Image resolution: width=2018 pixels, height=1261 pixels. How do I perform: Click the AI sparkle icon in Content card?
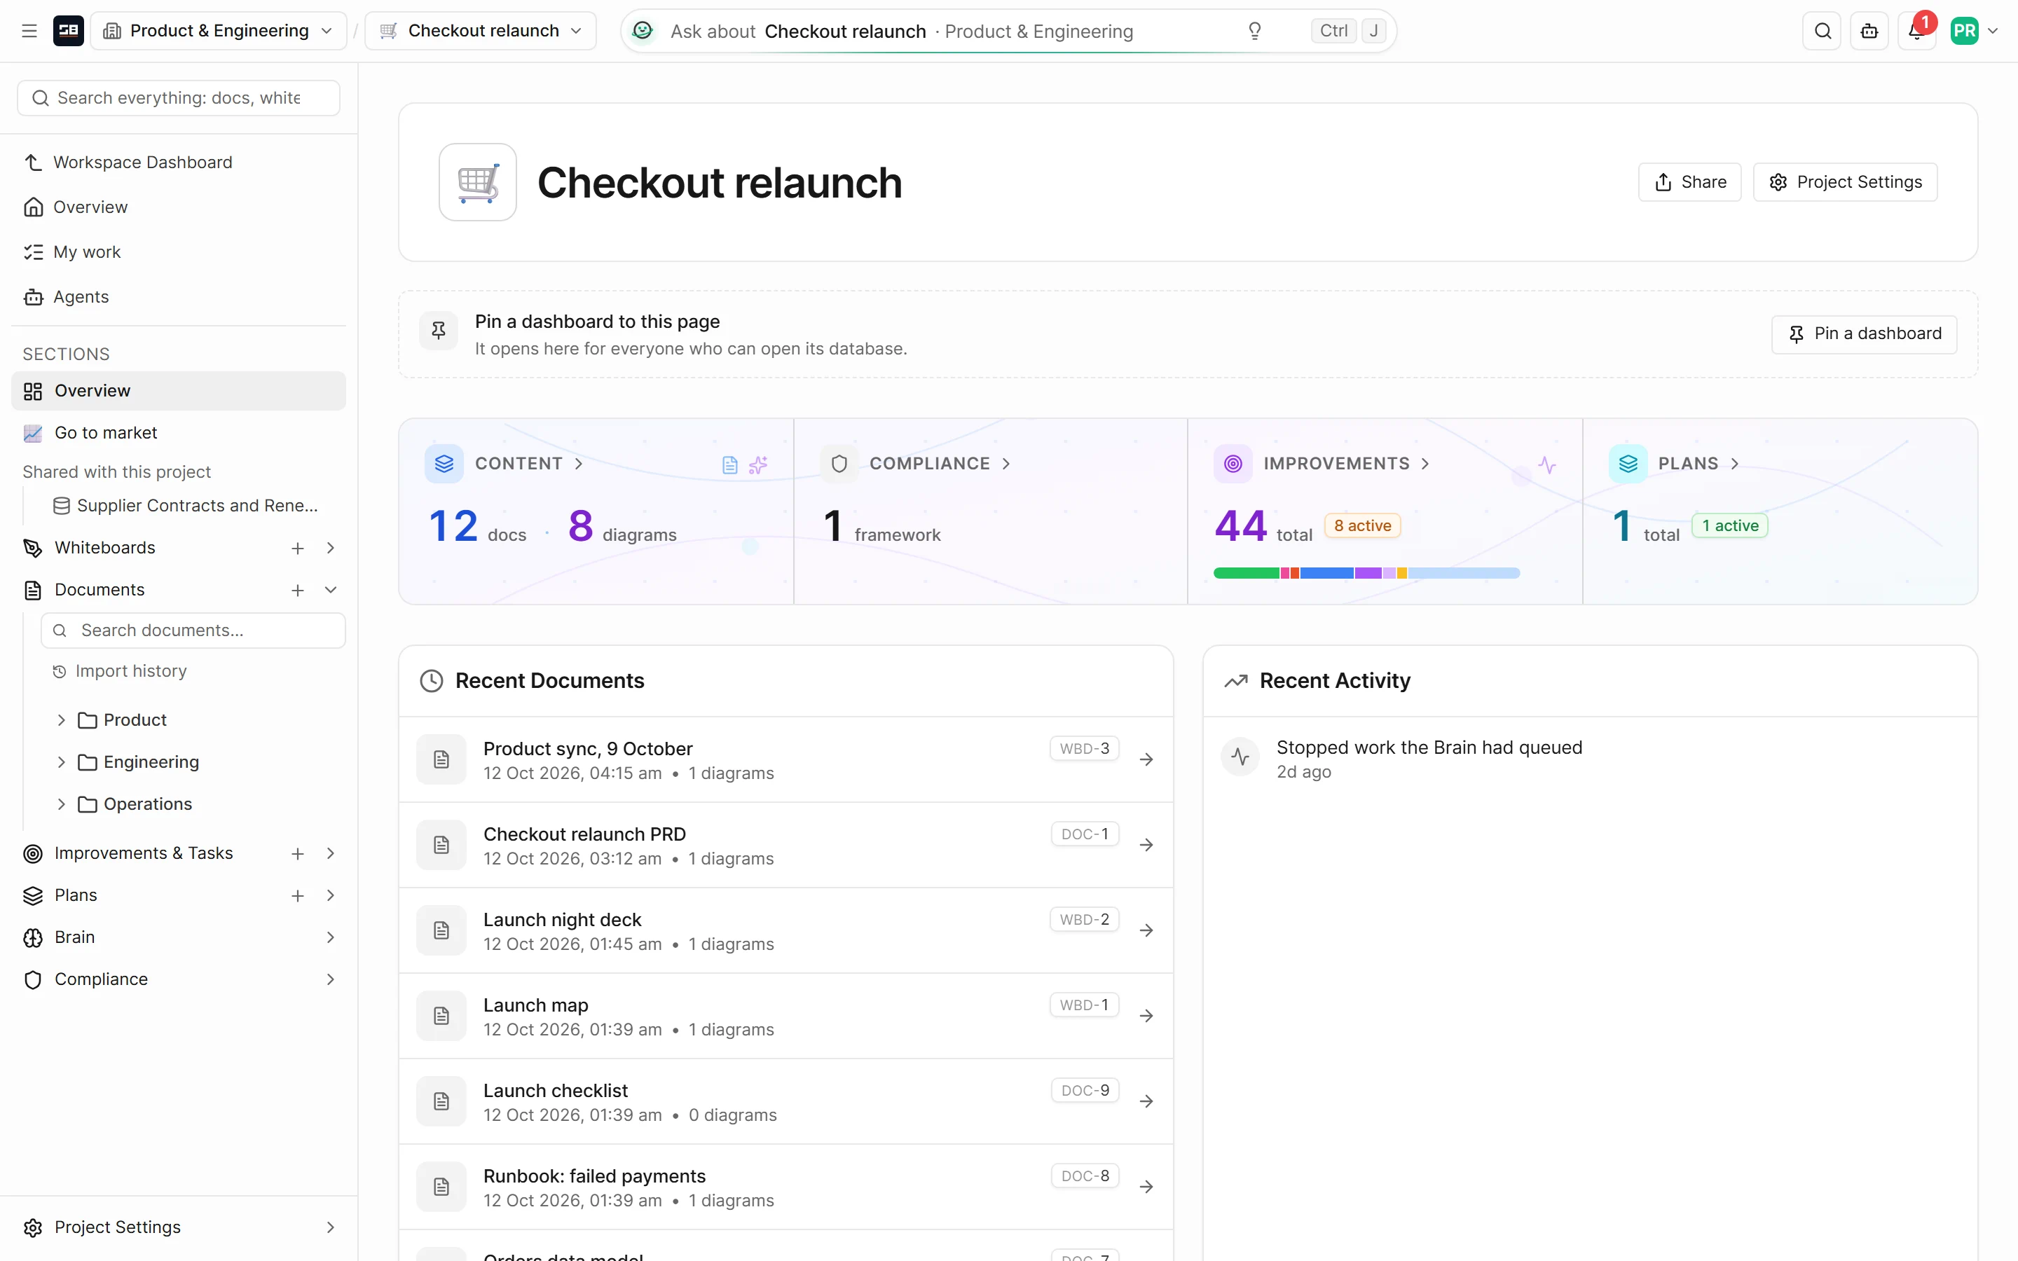pos(758,464)
